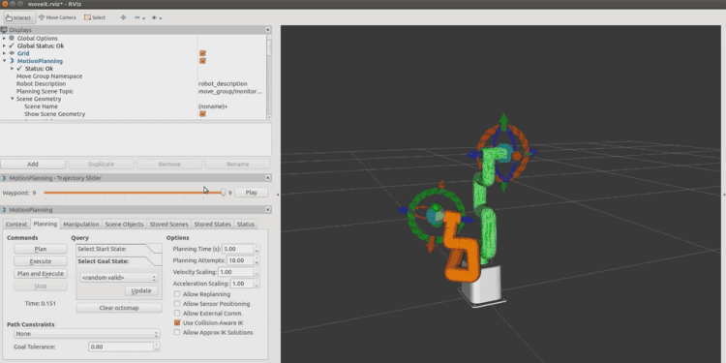Expand the Global Options tree item
726x363 pixels.
coord(4,38)
